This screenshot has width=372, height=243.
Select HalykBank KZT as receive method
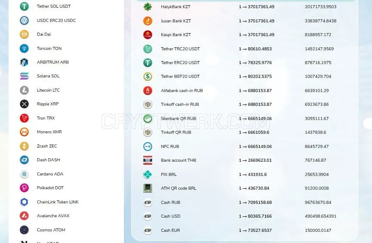[175, 7]
